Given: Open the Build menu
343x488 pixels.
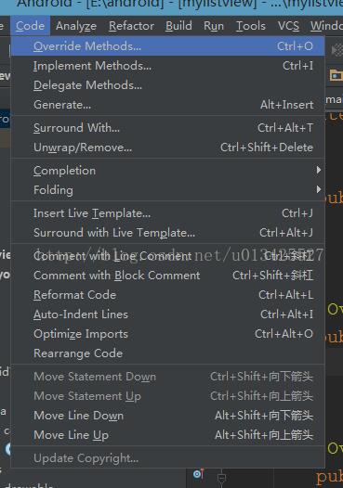Looking at the screenshot, I should pos(178,26).
